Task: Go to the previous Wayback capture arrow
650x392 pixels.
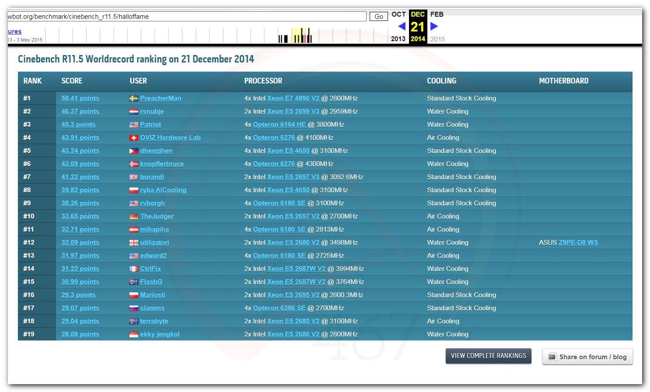Action: click(402, 26)
